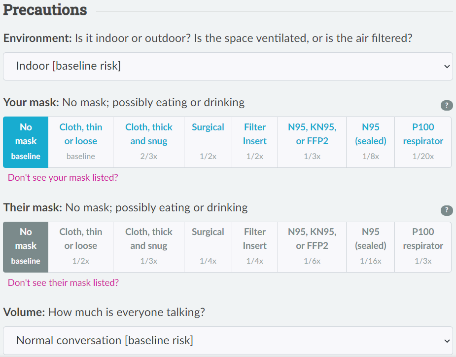The width and height of the screenshot is (456, 357).
Task: Choose N95 (sealed) for your mask
Action: pos(371,142)
